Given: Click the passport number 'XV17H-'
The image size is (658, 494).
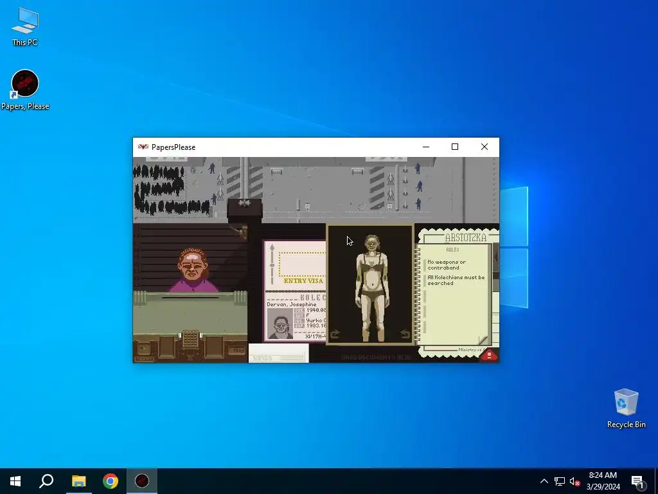Looking at the screenshot, I should pyautogui.click(x=316, y=336).
